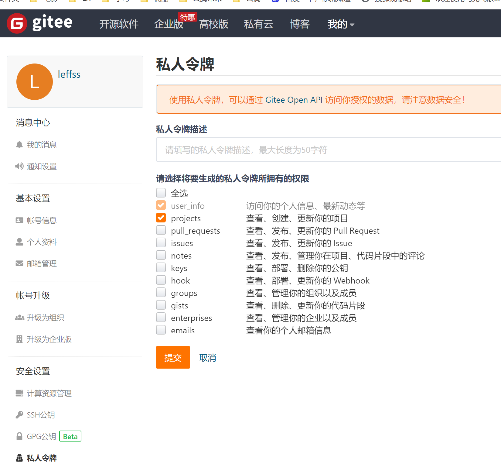Open 私有云 in the top navigation
The height and width of the screenshot is (471, 501).
[259, 24]
